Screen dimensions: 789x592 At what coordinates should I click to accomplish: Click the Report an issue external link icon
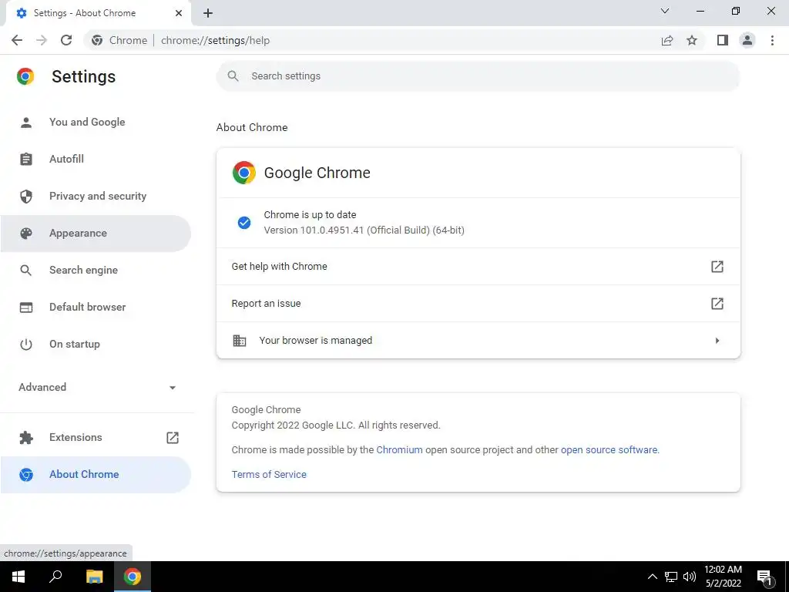point(717,304)
